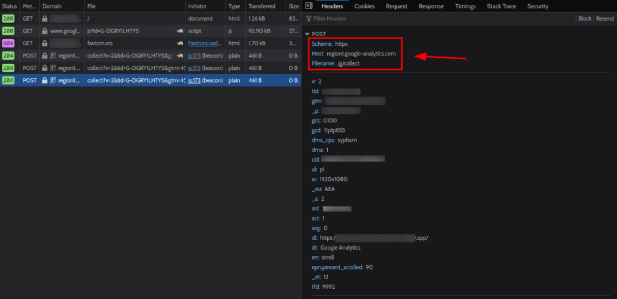This screenshot has width=617, height=299.
Task: Click the 404 status badge
Action: [8, 43]
